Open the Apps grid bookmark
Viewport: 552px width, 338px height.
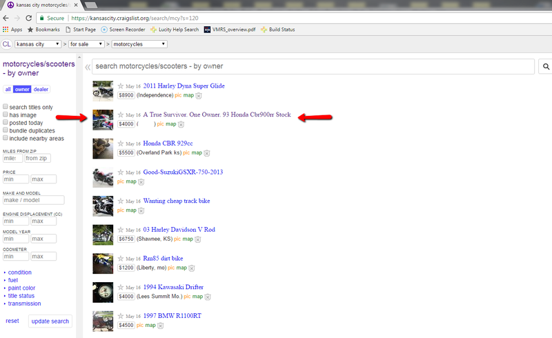(x=12, y=30)
